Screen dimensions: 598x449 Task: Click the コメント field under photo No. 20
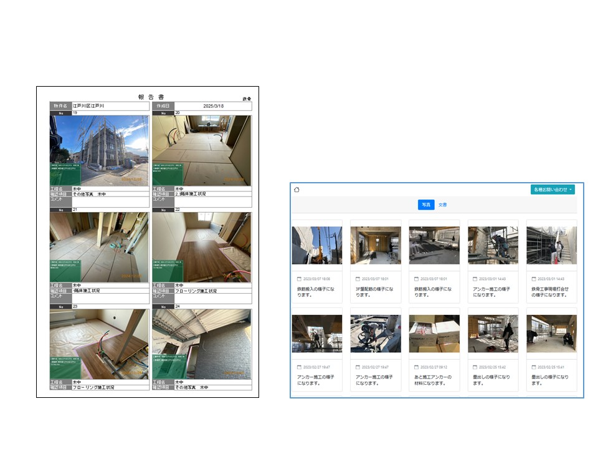click(212, 202)
